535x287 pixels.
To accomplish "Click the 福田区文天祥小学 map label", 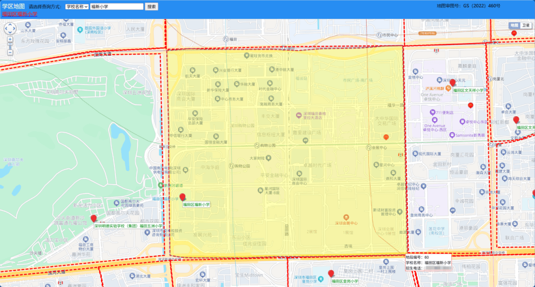I will (x=468, y=91).
